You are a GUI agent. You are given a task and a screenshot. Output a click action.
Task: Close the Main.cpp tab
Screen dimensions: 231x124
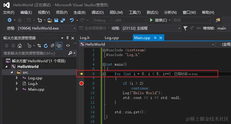tap(161, 38)
